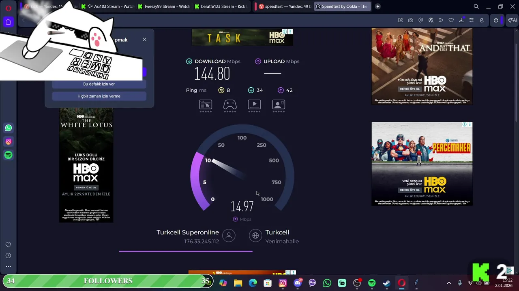Viewport: 519px width, 291px height.
Task: Click the 14.97 upload gauge reading
Action: point(242,207)
